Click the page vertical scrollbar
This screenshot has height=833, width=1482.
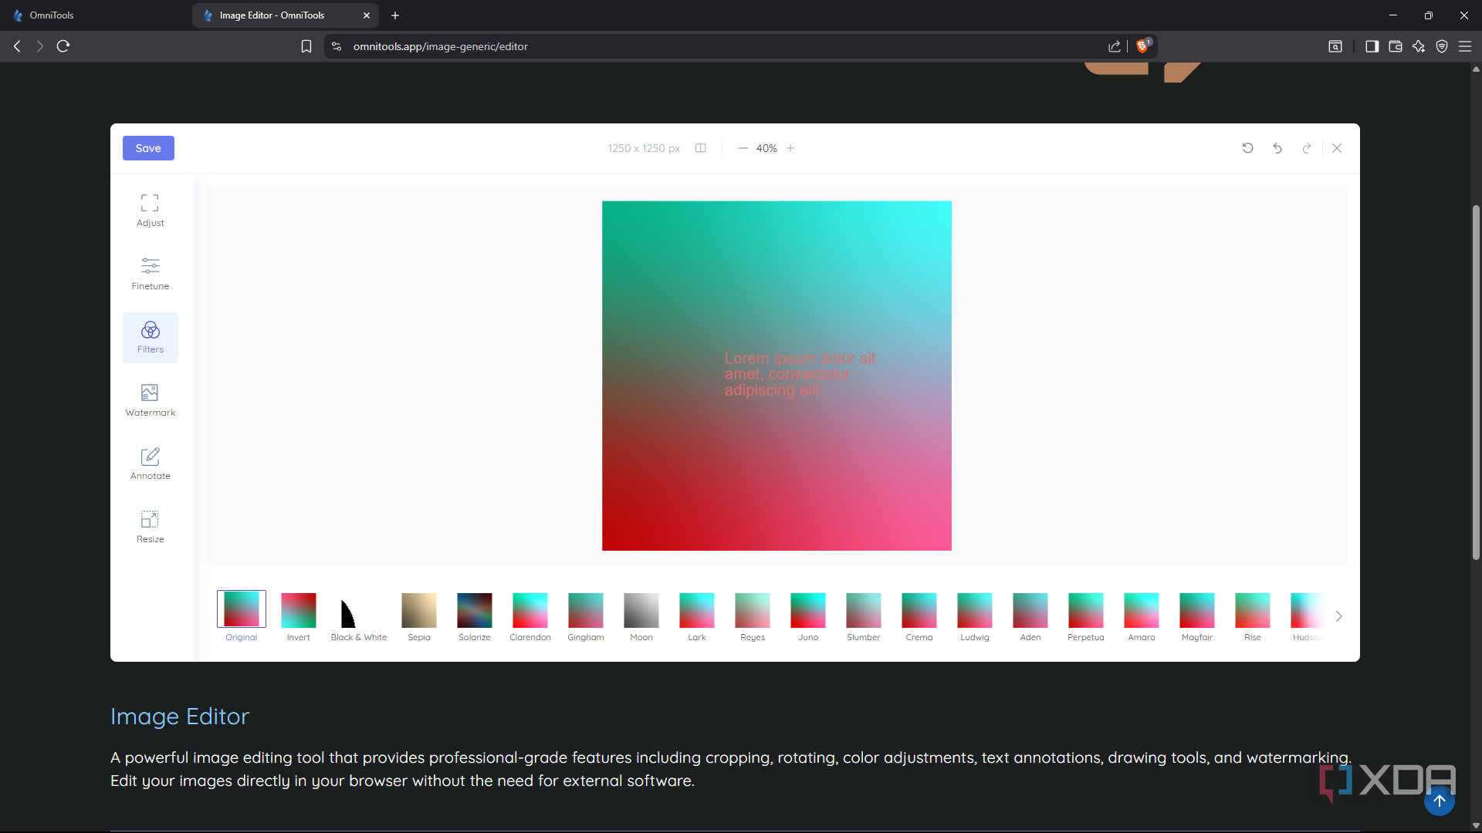point(1476,382)
